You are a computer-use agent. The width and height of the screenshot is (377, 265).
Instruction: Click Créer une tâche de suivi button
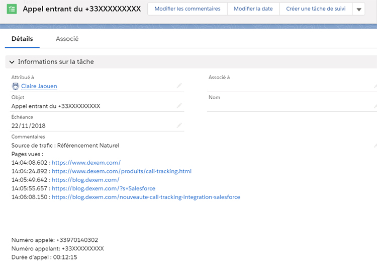point(316,9)
